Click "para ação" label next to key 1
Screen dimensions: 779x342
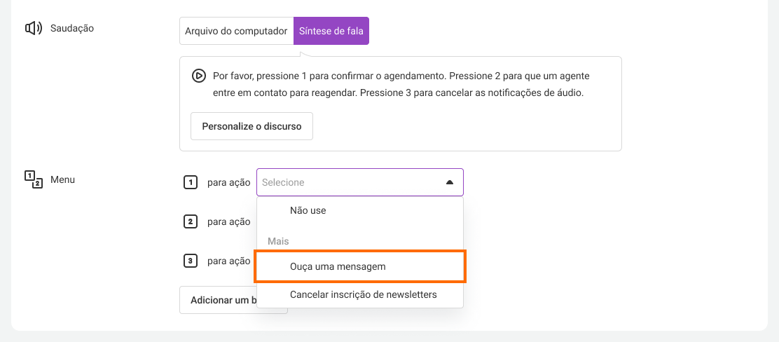[x=228, y=182]
